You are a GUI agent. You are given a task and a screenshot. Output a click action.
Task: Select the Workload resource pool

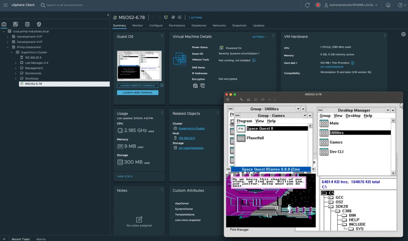[x=31, y=79]
